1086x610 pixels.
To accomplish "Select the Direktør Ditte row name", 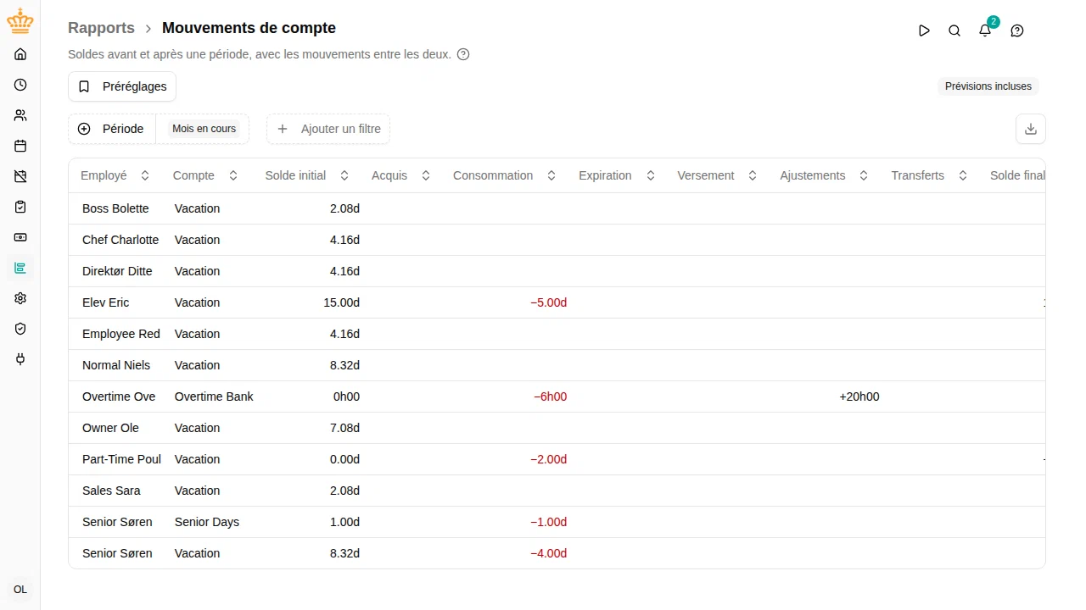I will click(117, 271).
